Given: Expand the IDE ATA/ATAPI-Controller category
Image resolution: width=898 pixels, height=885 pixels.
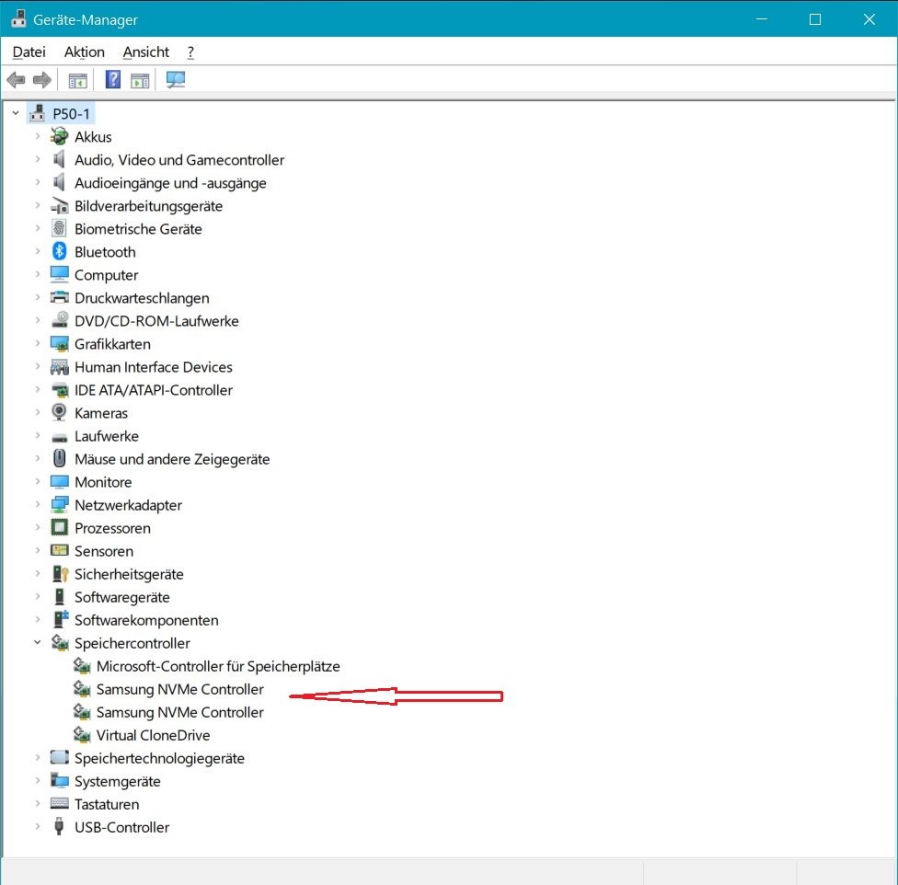Looking at the screenshot, I should 37,389.
